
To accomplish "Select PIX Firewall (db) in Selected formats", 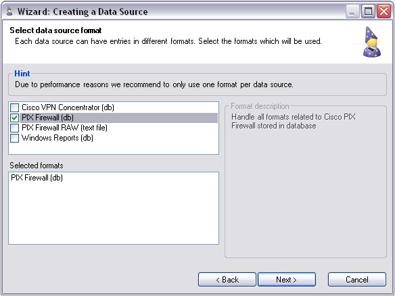I will (37, 178).
